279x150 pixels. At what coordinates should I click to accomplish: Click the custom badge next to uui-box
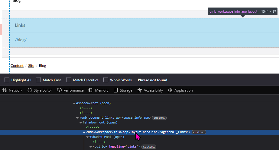(149, 147)
